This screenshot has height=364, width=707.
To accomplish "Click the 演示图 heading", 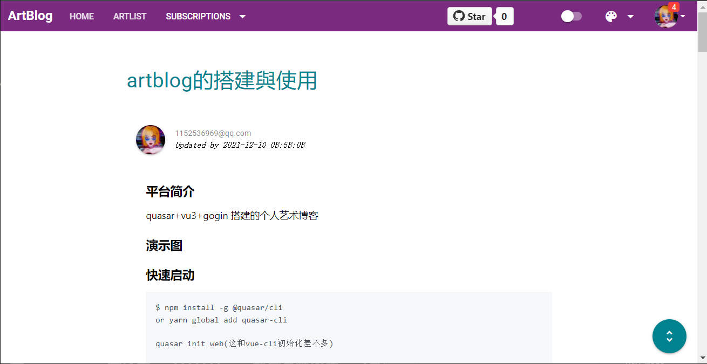I will pyautogui.click(x=164, y=246).
